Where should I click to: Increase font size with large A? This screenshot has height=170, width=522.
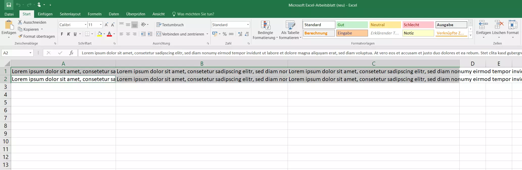106,25
